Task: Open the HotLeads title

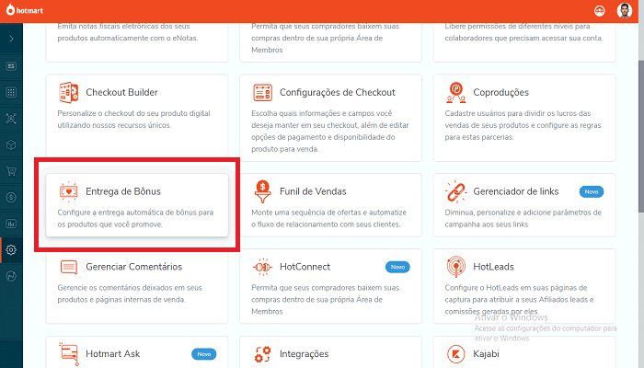Action: click(x=493, y=267)
